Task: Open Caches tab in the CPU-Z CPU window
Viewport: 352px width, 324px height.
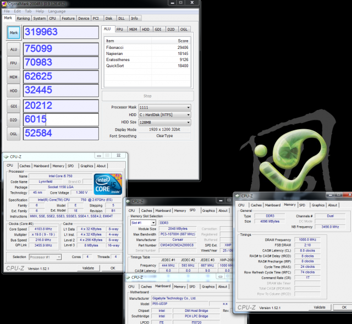Action: 25,166
